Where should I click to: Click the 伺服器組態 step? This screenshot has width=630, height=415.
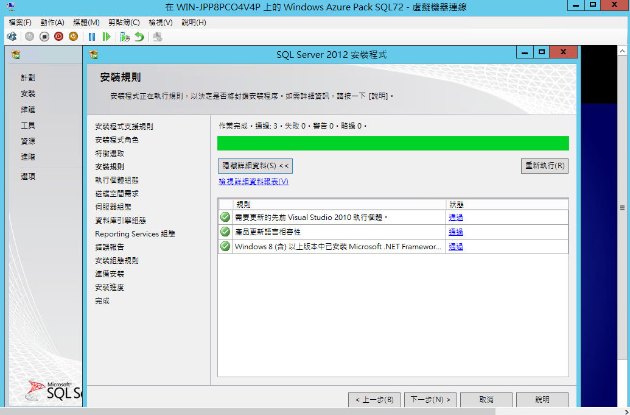[113, 207]
